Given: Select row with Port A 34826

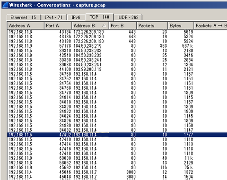Looking at the screenshot, I should click(x=117, y=121).
